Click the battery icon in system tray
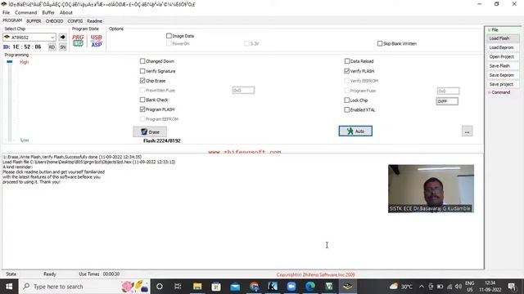 (x=440, y=287)
